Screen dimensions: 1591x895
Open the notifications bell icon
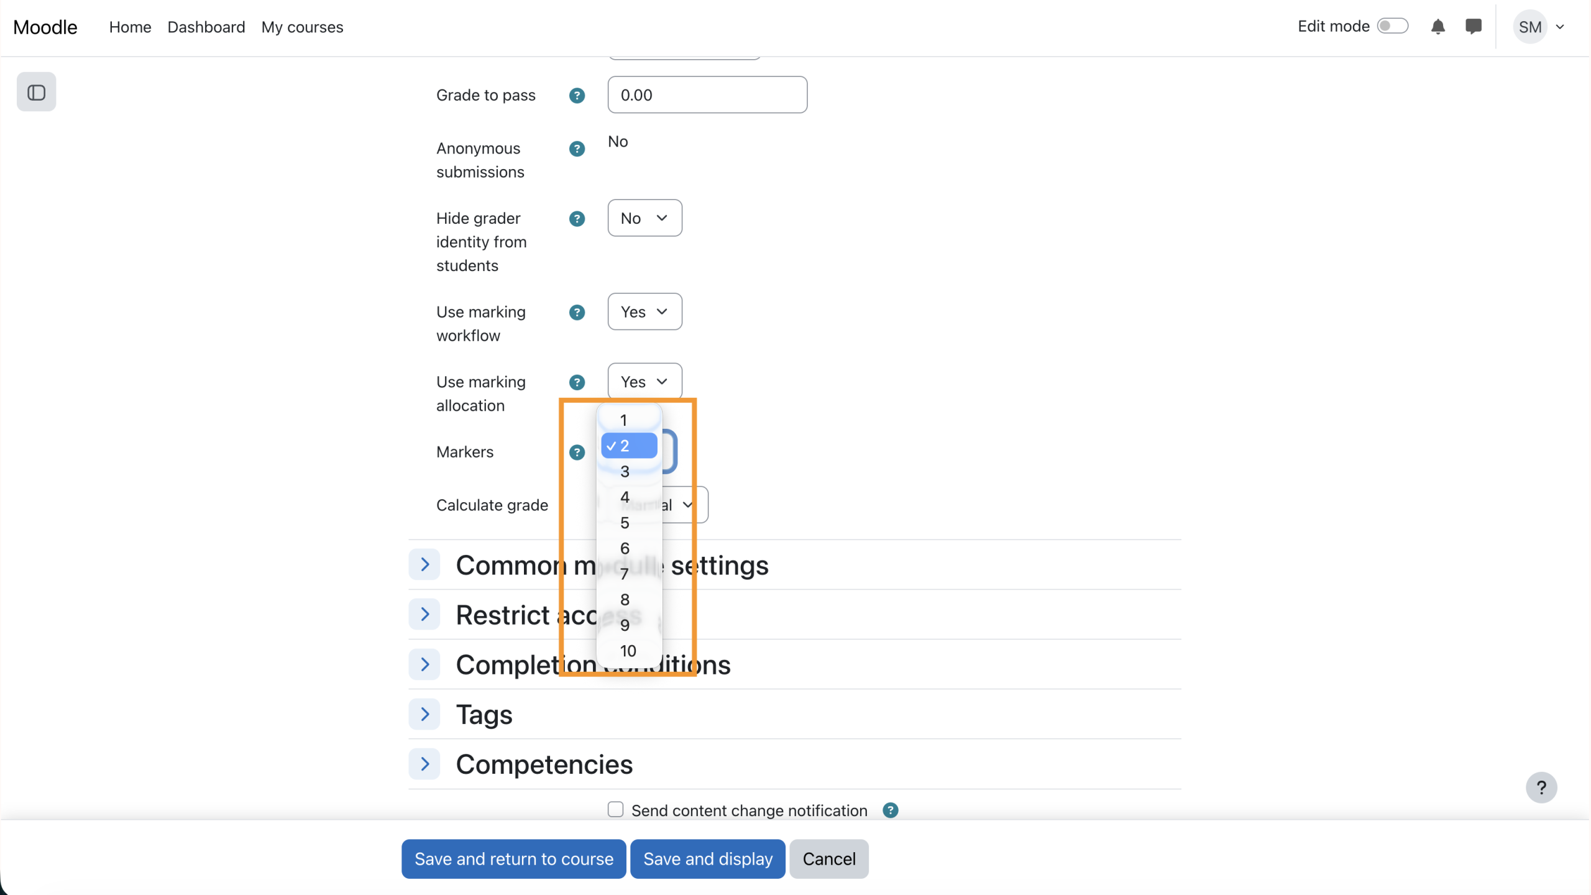[1437, 27]
